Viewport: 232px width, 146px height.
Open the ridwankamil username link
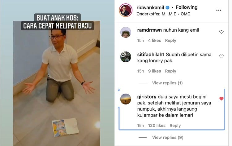click(x=150, y=7)
